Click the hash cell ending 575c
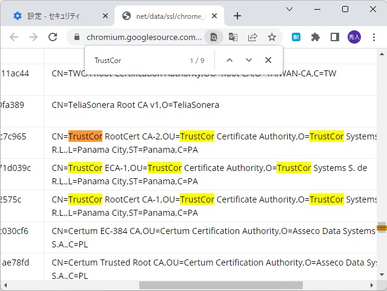This screenshot has height=291, width=387. [x=11, y=199]
